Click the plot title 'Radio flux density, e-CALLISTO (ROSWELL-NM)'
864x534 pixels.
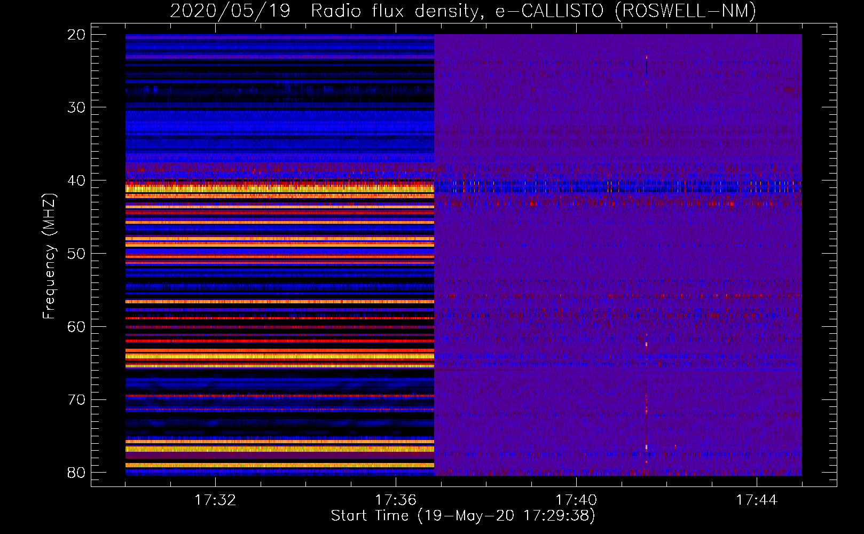pyautogui.click(x=533, y=11)
